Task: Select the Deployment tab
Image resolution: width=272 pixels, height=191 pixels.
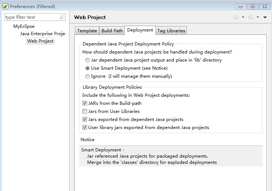Action: pyautogui.click(x=140, y=30)
